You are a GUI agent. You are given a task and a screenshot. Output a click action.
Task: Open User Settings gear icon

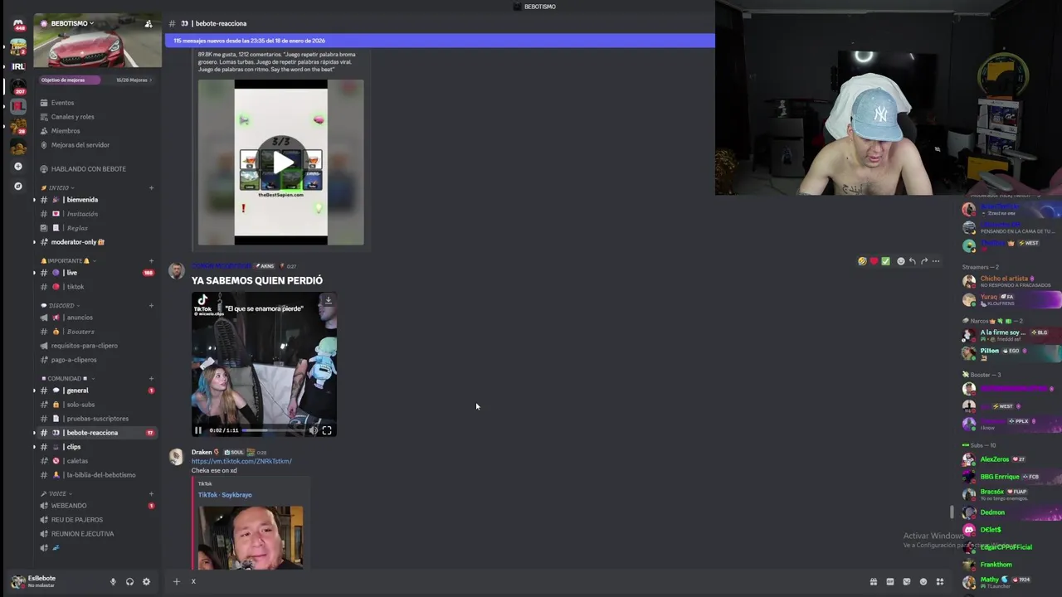[146, 582]
